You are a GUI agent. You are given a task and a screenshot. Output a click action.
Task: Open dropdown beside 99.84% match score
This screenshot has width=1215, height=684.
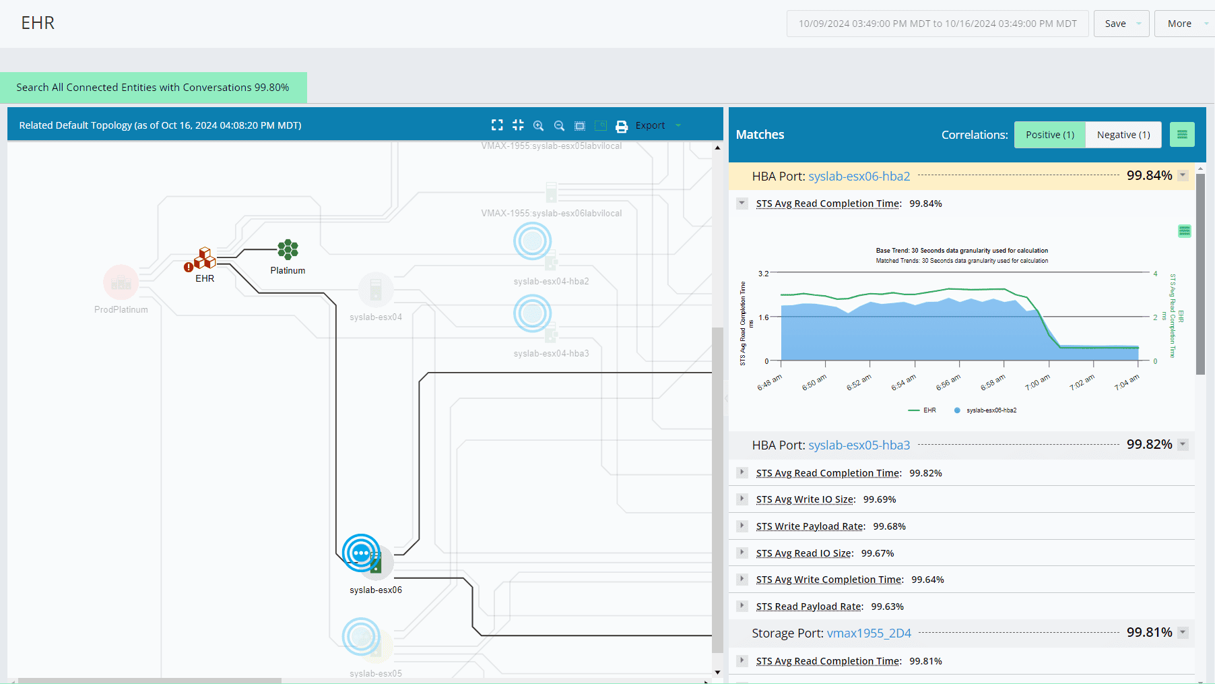[x=1183, y=175]
